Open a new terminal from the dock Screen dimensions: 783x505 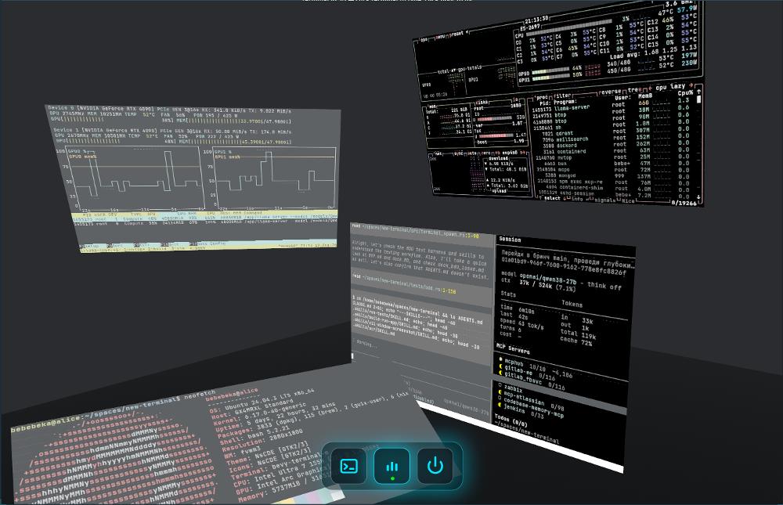[348, 466]
